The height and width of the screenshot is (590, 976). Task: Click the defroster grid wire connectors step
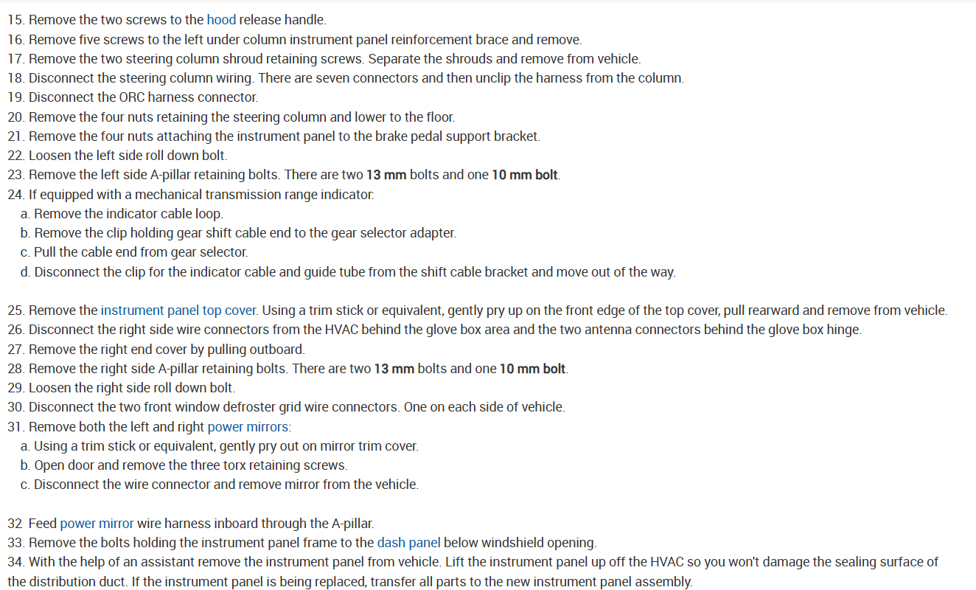click(296, 407)
